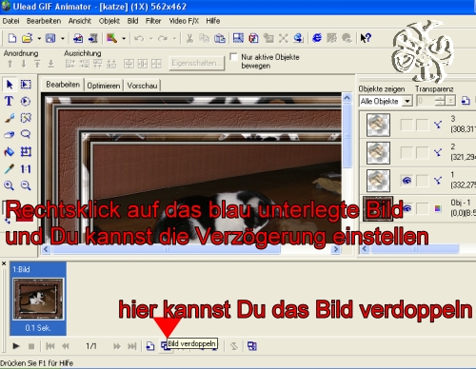Select the elliptical selection tool
This screenshot has width=476, height=369.
point(26,101)
